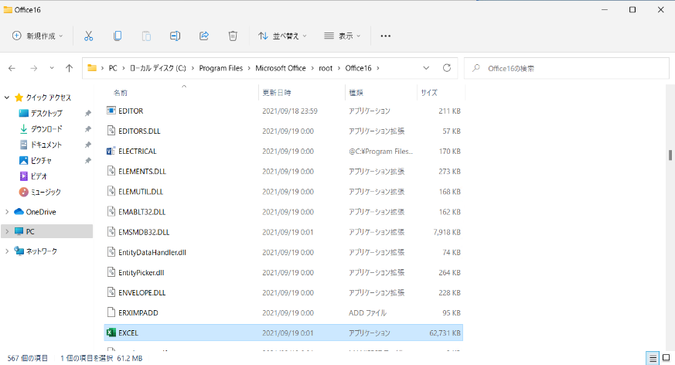675x365 pixels.
Task: Click the 62,731 KB size cell
Action: (x=445, y=333)
